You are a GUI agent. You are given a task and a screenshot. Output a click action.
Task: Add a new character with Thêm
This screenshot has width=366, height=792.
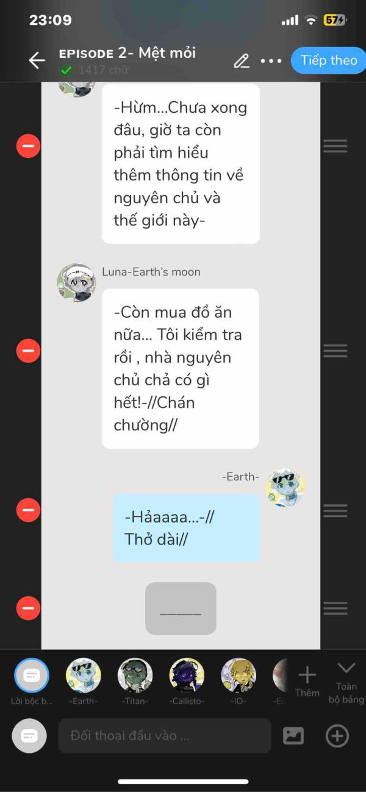(307, 681)
